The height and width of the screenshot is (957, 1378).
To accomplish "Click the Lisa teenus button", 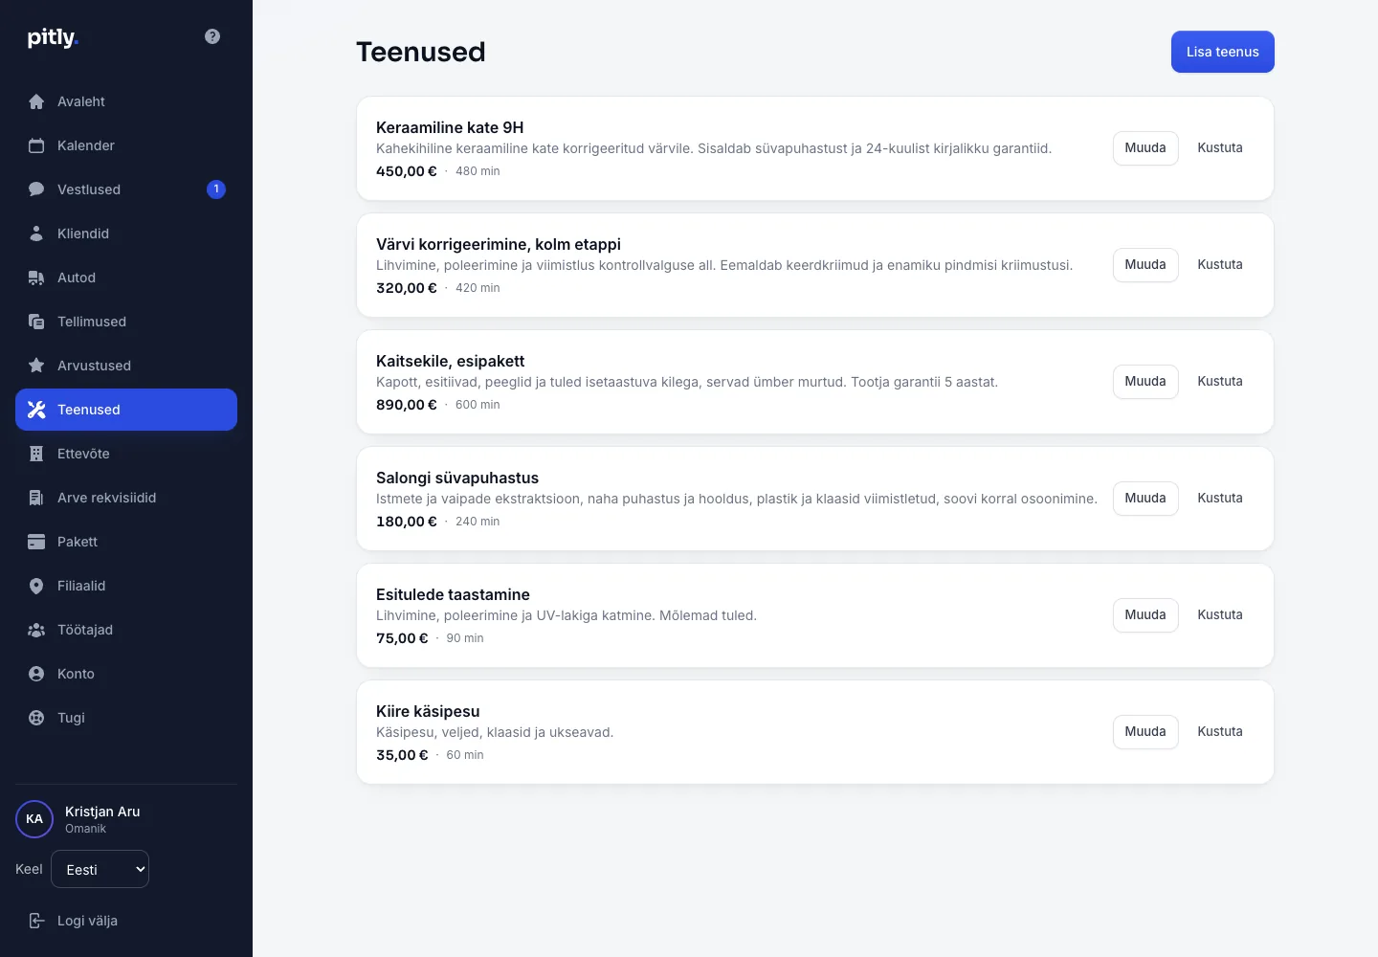I will click(1223, 52).
